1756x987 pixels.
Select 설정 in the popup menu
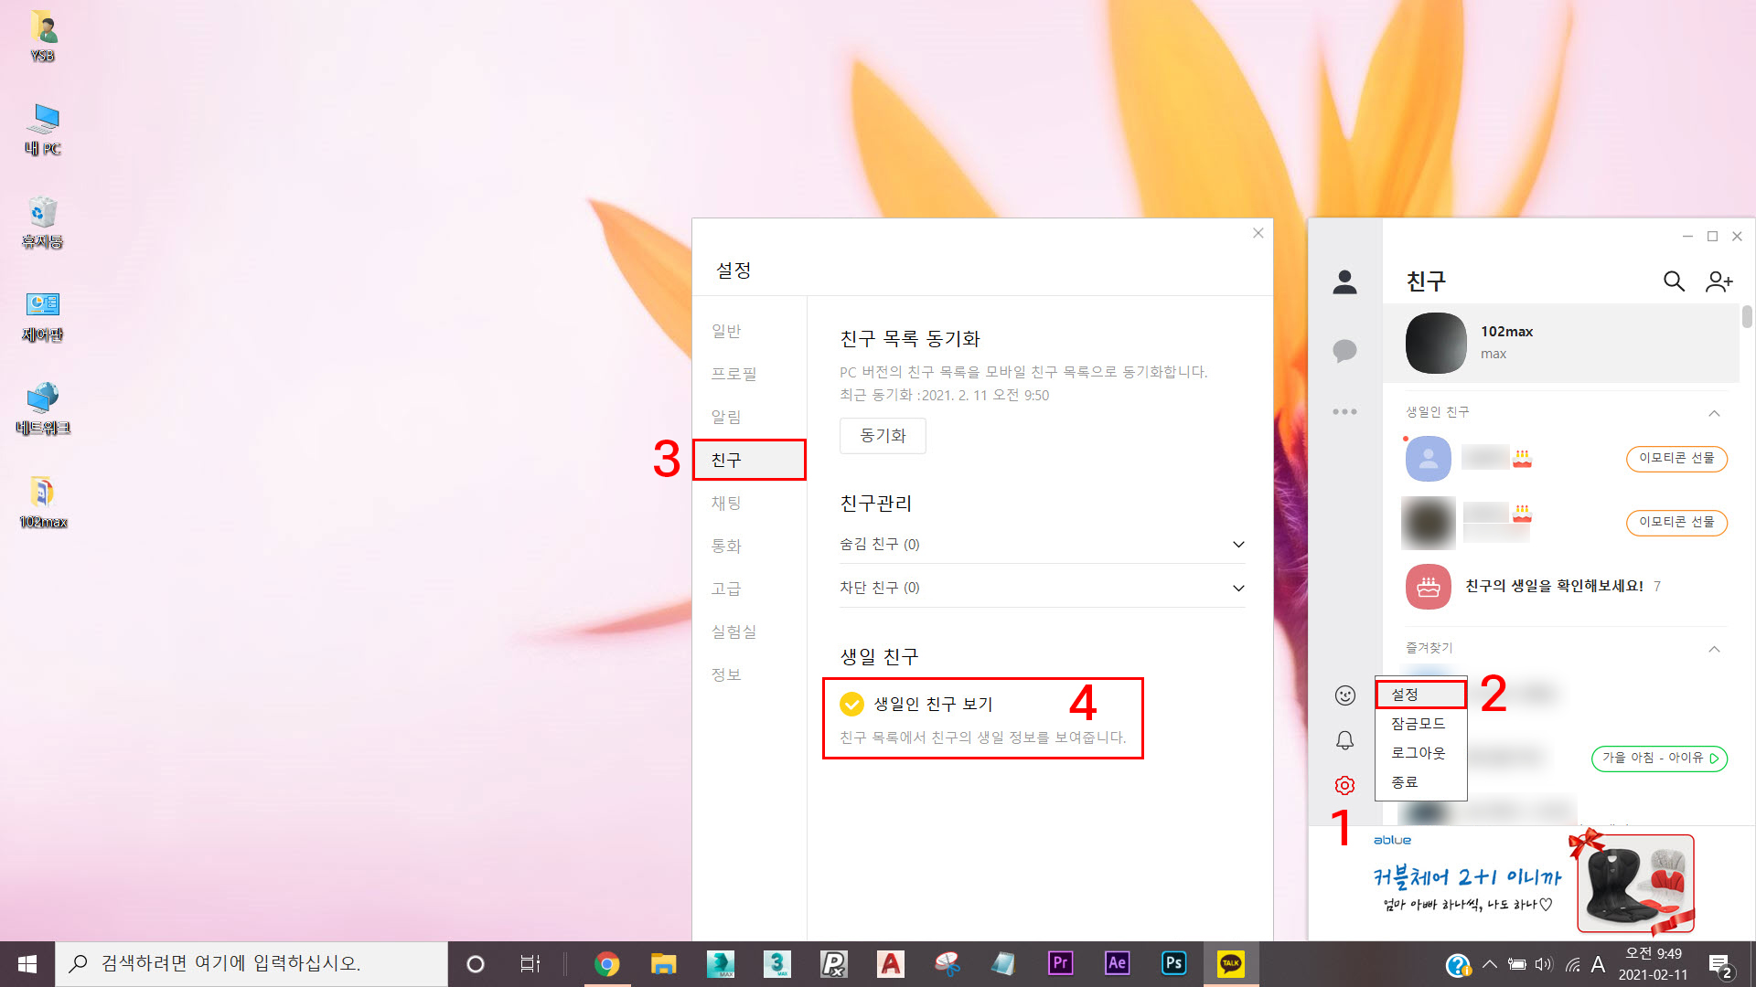tap(1419, 695)
